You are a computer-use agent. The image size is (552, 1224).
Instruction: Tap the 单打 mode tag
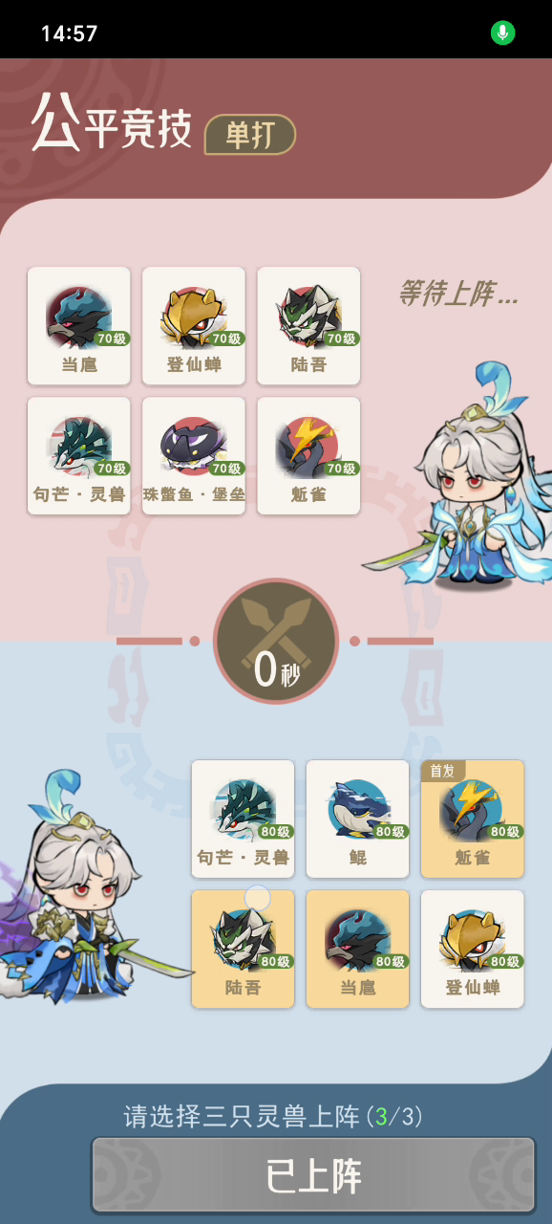[250, 135]
